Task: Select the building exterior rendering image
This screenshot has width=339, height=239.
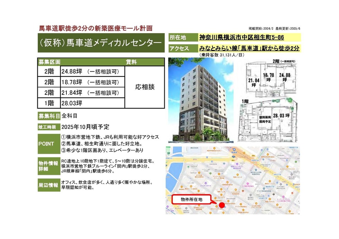Action: (x=201, y=100)
